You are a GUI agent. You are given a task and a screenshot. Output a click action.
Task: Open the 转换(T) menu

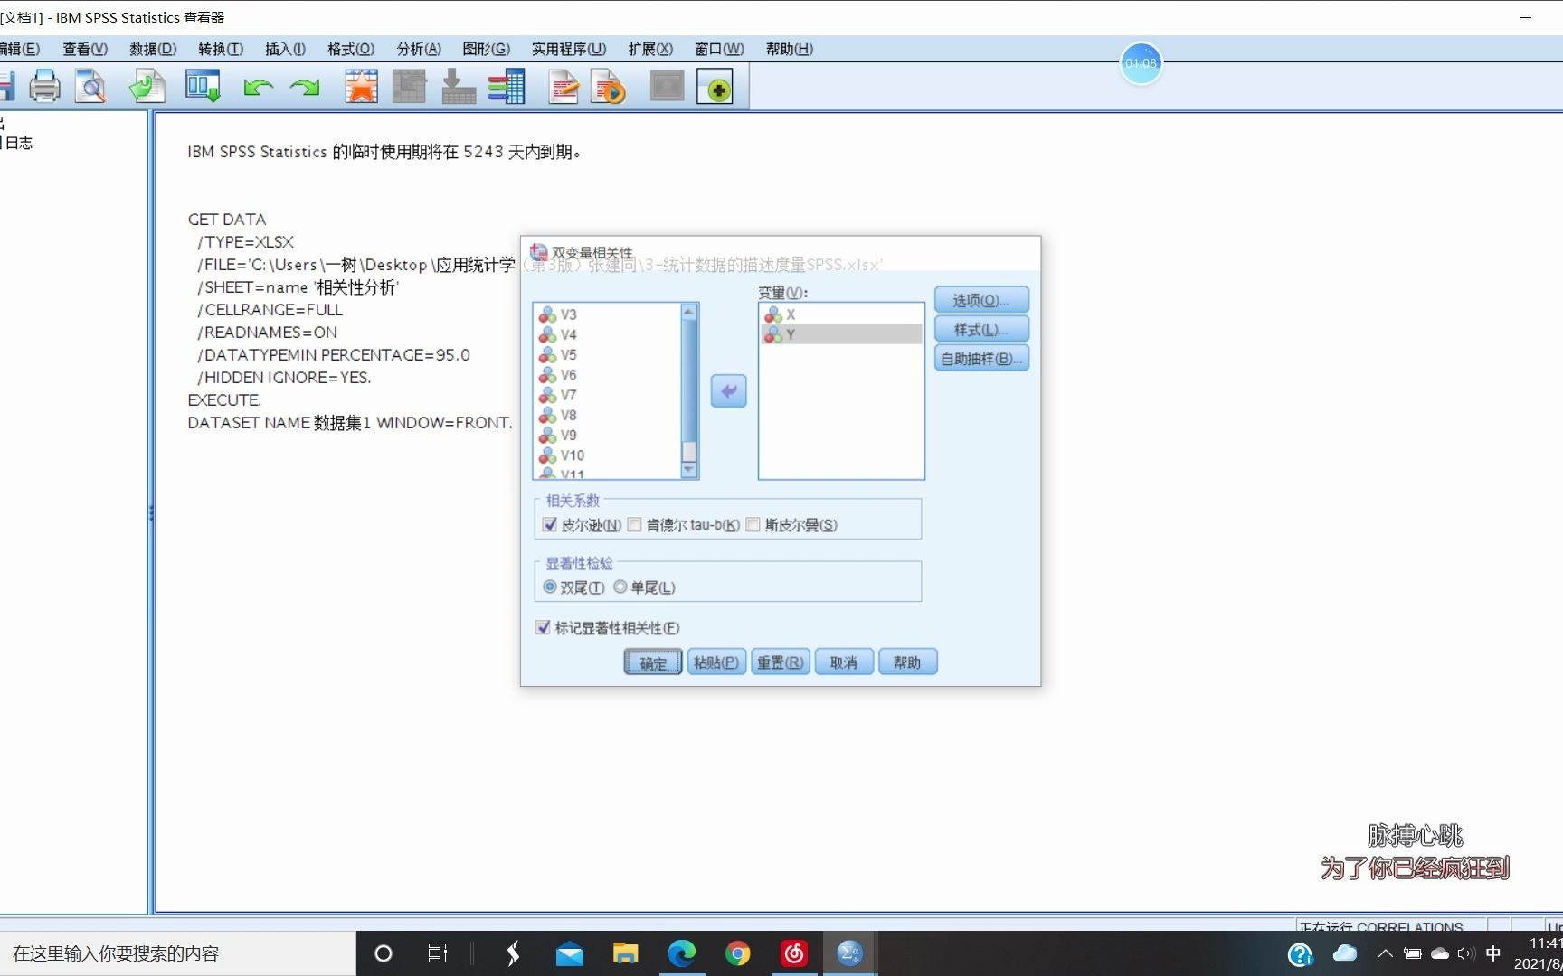pos(221,49)
